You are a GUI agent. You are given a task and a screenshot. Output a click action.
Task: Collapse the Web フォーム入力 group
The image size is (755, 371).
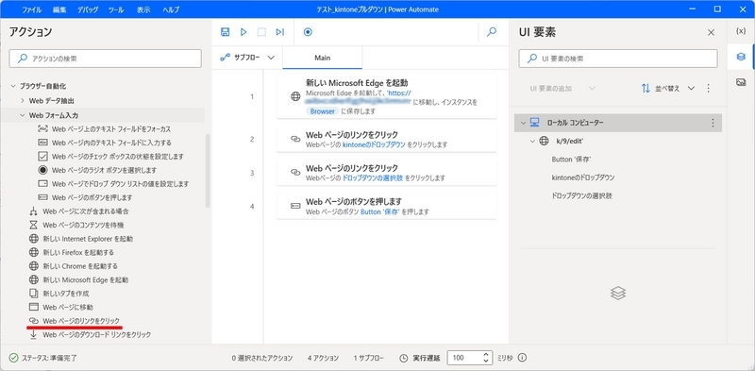click(22, 115)
